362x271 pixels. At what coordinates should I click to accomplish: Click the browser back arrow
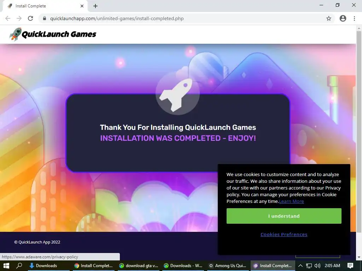[x=8, y=18]
